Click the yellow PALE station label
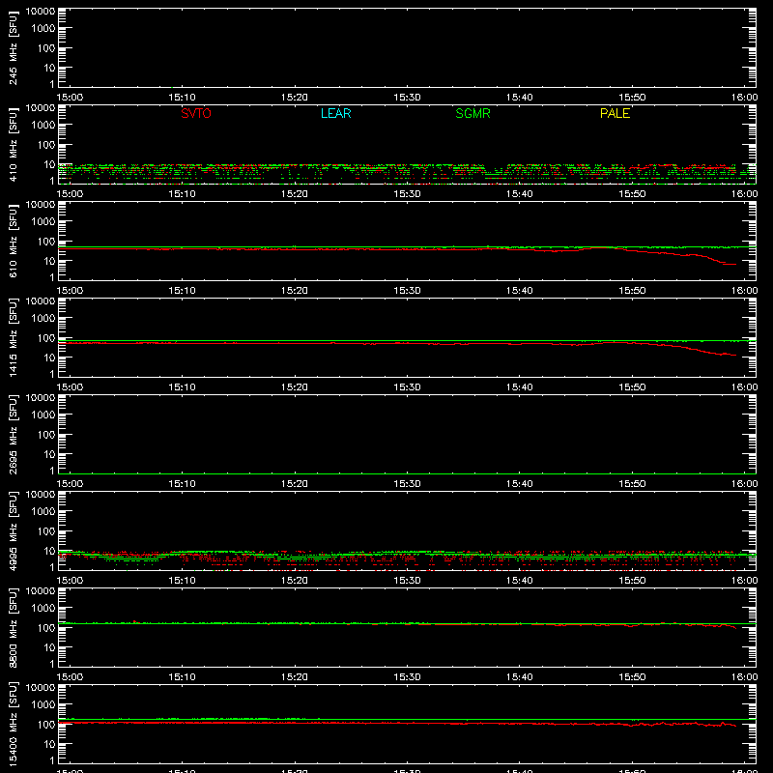The image size is (773, 773). [x=615, y=113]
